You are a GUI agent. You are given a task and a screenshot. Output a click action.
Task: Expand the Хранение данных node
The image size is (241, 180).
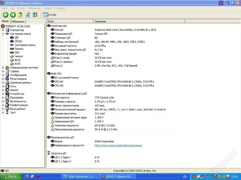[x=3, y=83]
